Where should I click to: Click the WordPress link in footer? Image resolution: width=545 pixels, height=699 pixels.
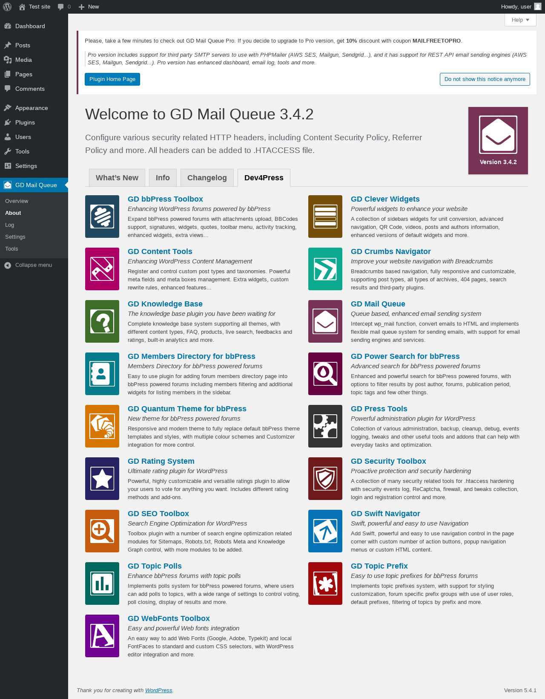click(x=159, y=690)
